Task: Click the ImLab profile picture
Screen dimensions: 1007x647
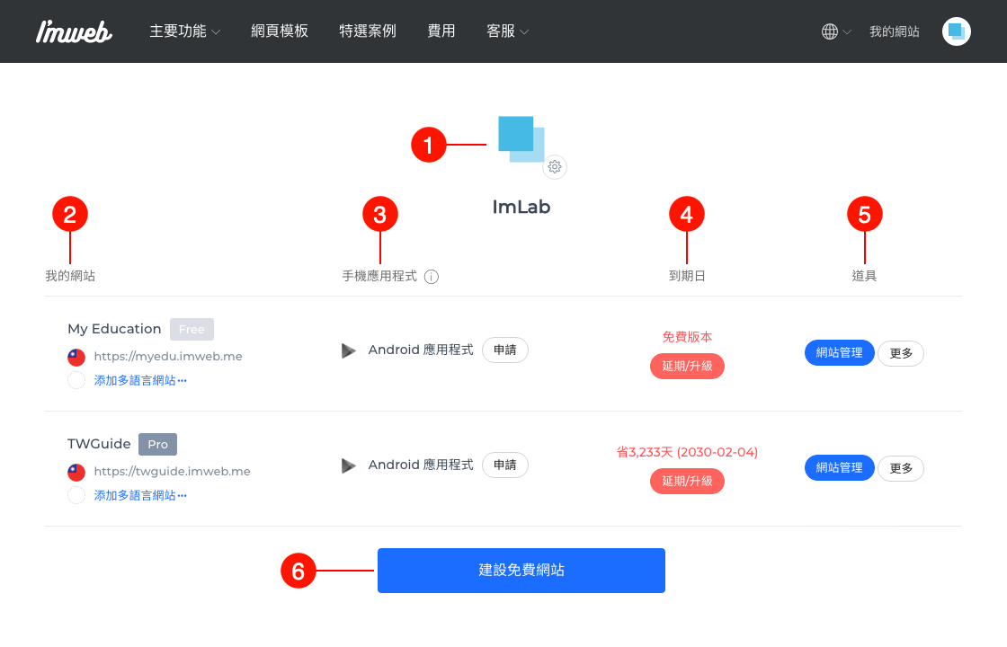Action: pos(521,139)
